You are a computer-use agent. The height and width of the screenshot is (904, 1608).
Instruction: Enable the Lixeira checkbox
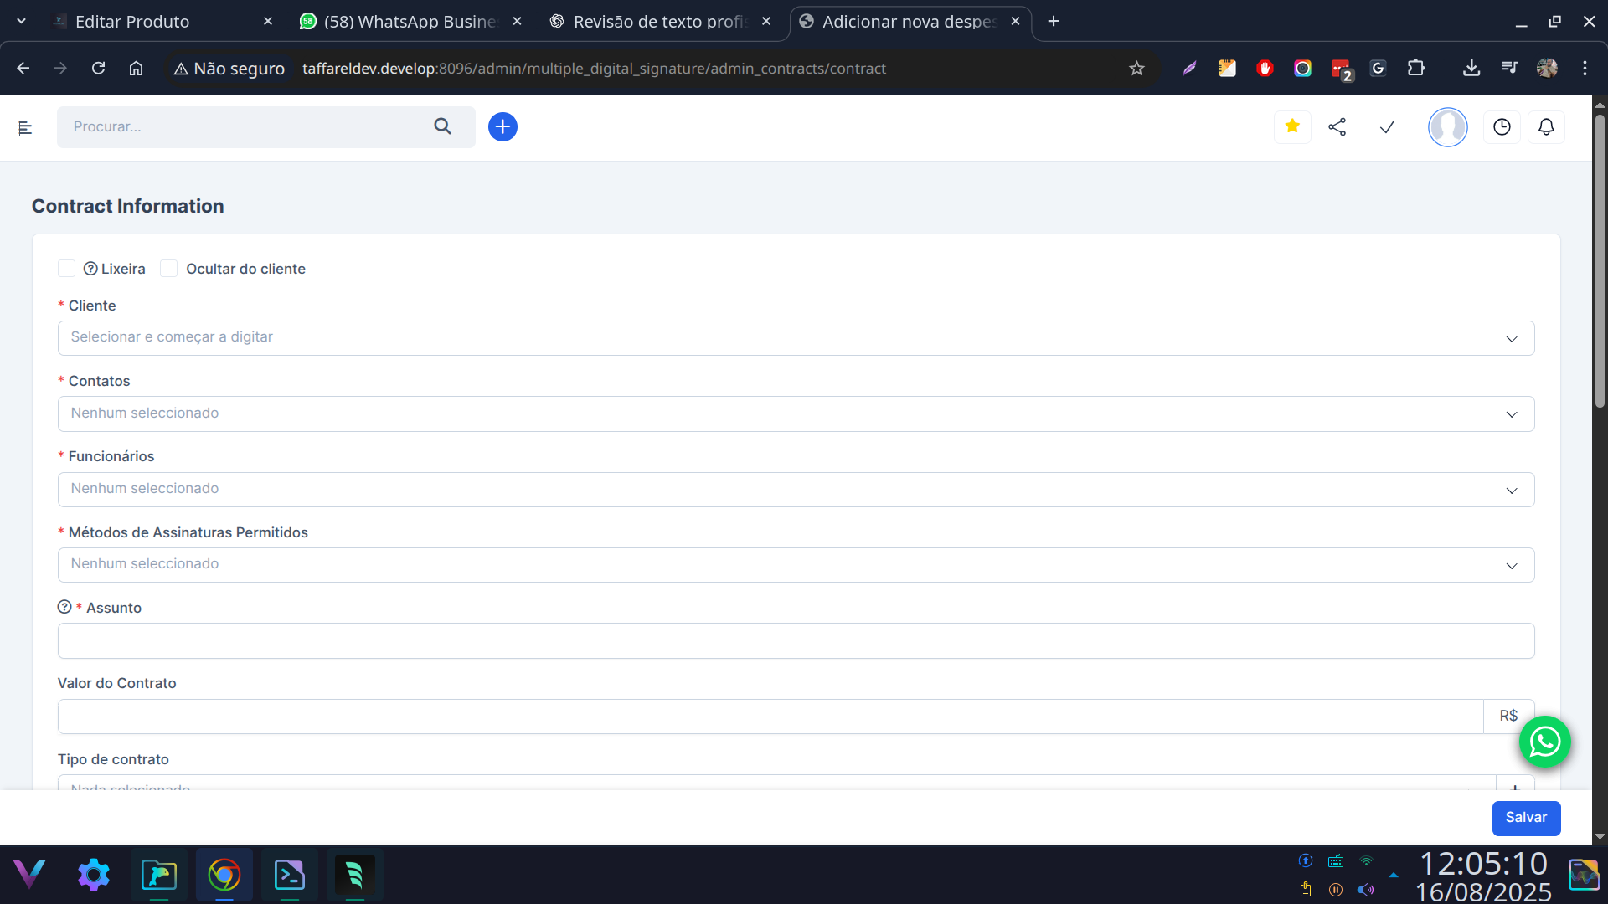tap(67, 269)
